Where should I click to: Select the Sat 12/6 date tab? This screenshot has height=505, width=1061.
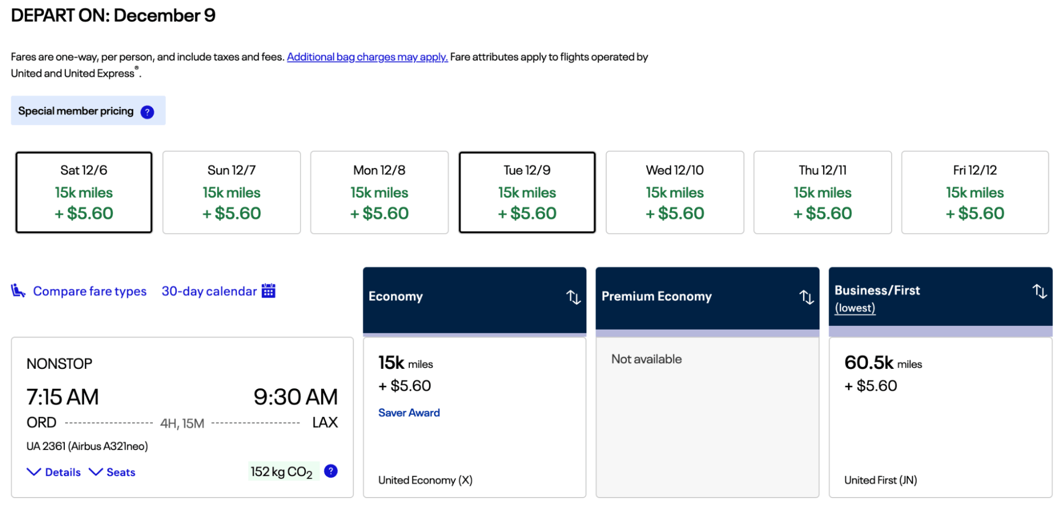(84, 192)
